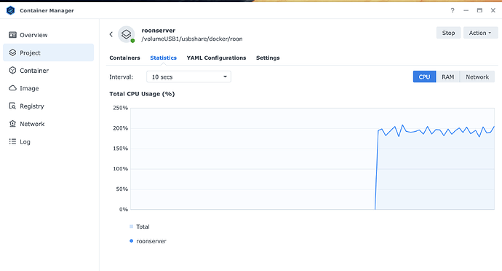Switch to the Containers tab
The image size is (502, 271).
tap(124, 58)
